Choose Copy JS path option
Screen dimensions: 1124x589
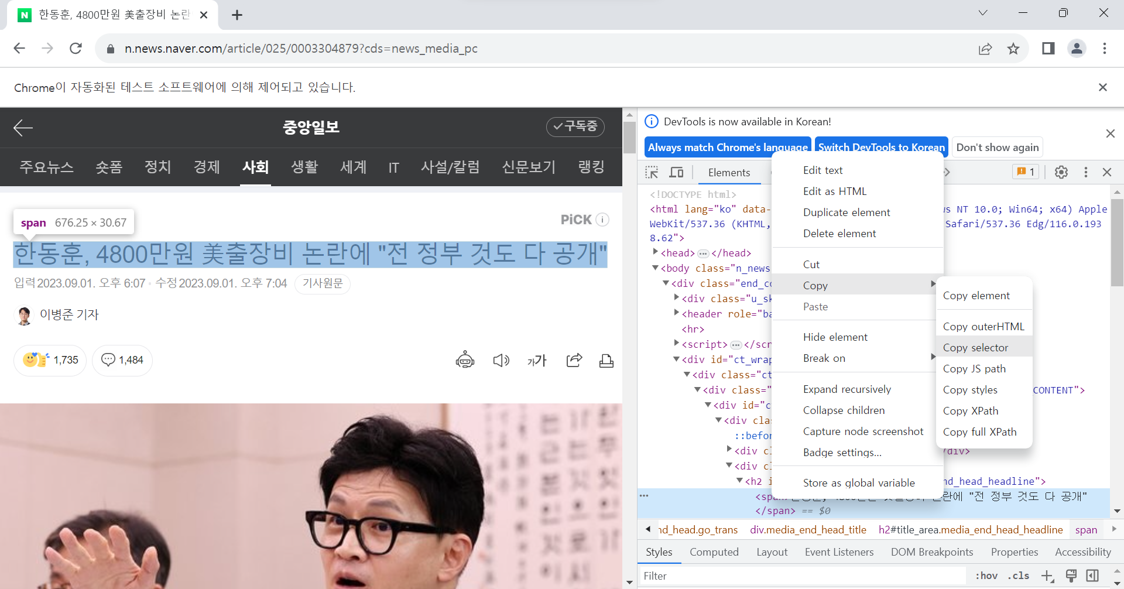pyautogui.click(x=984, y=369)
